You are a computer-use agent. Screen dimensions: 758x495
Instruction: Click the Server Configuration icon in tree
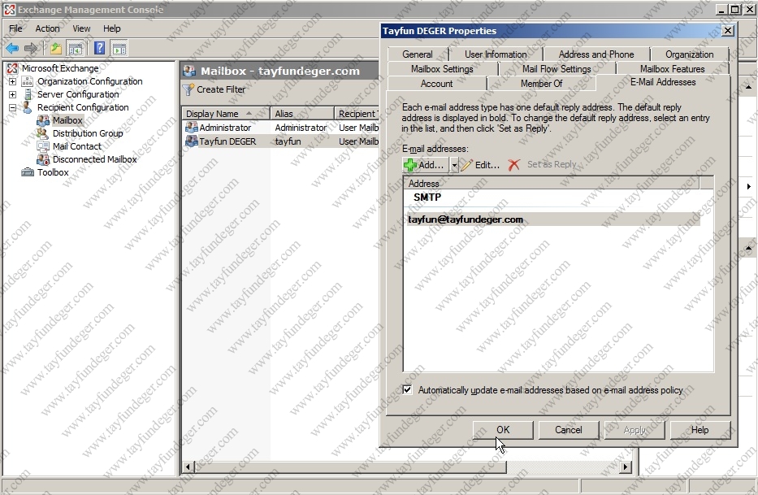click(28, 94)
